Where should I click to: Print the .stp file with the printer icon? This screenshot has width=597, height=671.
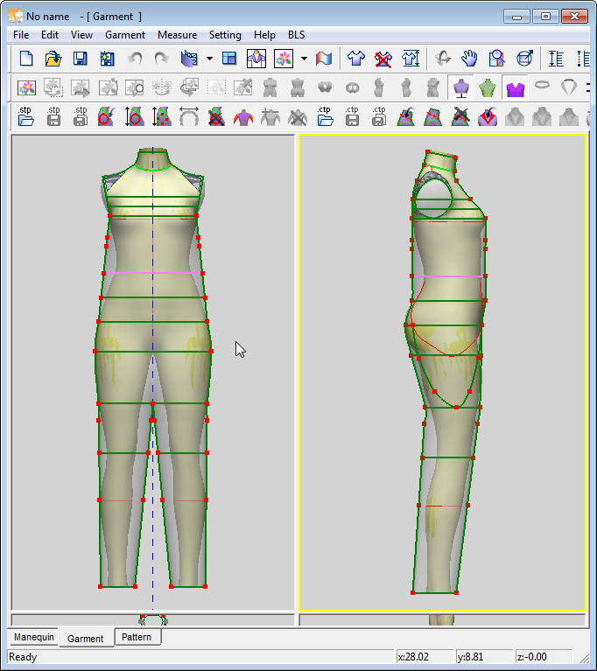(80, 116)
